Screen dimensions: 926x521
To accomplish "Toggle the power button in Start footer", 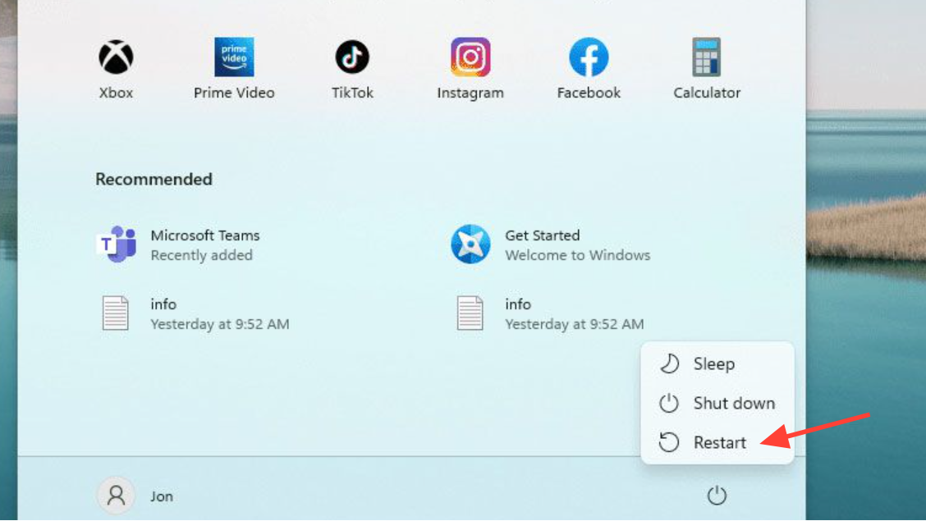I will (x=717, y=496).
